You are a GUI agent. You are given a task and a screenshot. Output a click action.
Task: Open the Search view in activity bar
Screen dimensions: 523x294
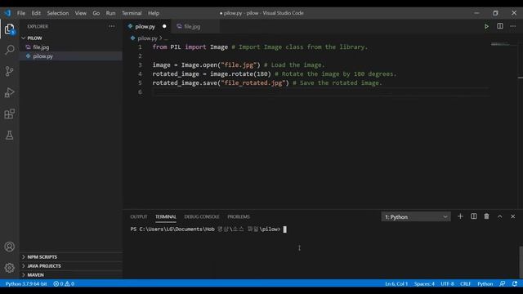point(9,50)
